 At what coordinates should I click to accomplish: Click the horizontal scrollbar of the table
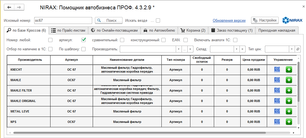140,133
